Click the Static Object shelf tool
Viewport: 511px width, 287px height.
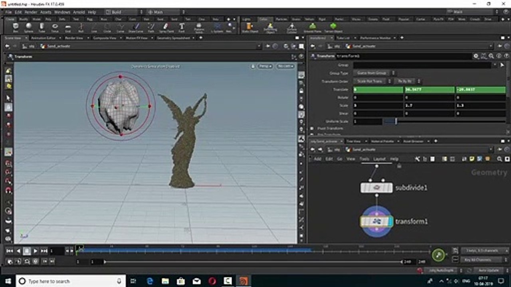[x=250, y=28]
